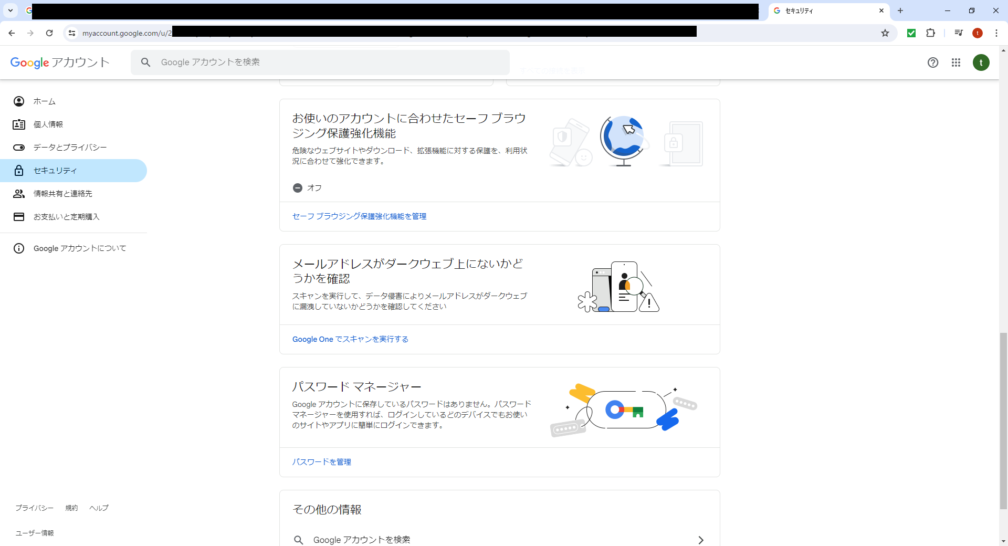Viewport: 1008px width, 546px height.
Task: Open the help icon in the header
Action: 933,62
